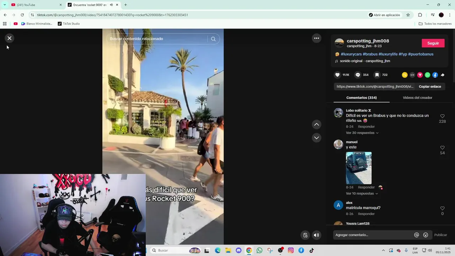
Task: Open Instagram from the taskbar
Action: coord(291,250)
